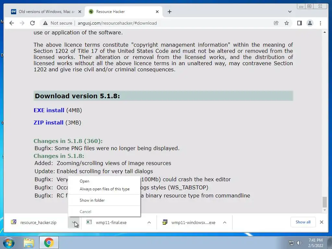Switch to Resource Hacker tab
The height and width of the screenshot is (249, 332).
pos(124,12)
